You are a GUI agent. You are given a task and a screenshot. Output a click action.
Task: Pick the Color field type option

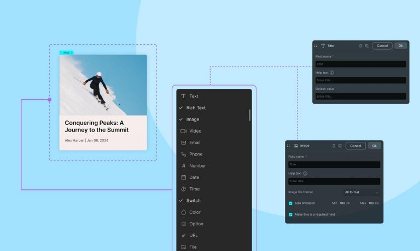pyautogui.click(x=195, y=212)
